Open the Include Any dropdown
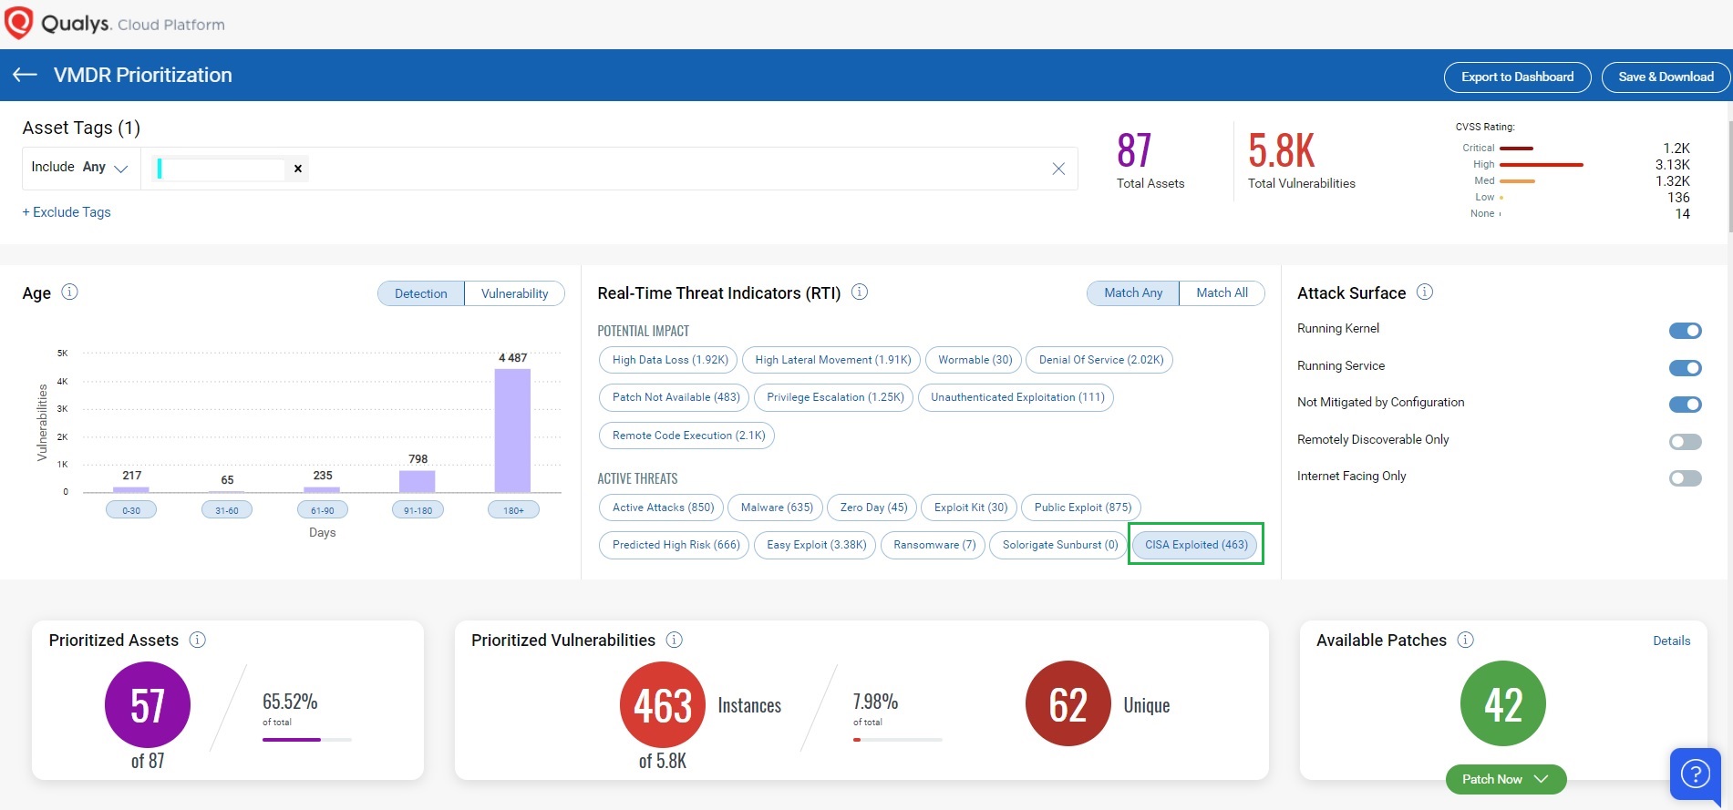This screenshot has height=810, width=1733. 80,168
